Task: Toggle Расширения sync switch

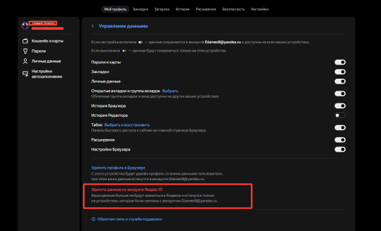Action: [x=340, y=140]
